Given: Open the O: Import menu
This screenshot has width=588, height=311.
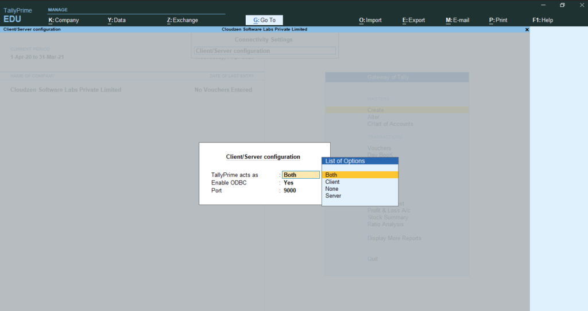Looking at the screenshot, I should click(x=370, y=20).
